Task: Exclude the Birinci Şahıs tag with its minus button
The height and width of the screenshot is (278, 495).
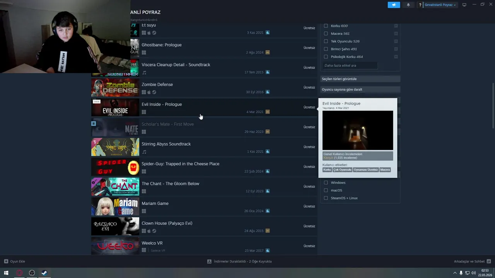Action: click(396, 49)
